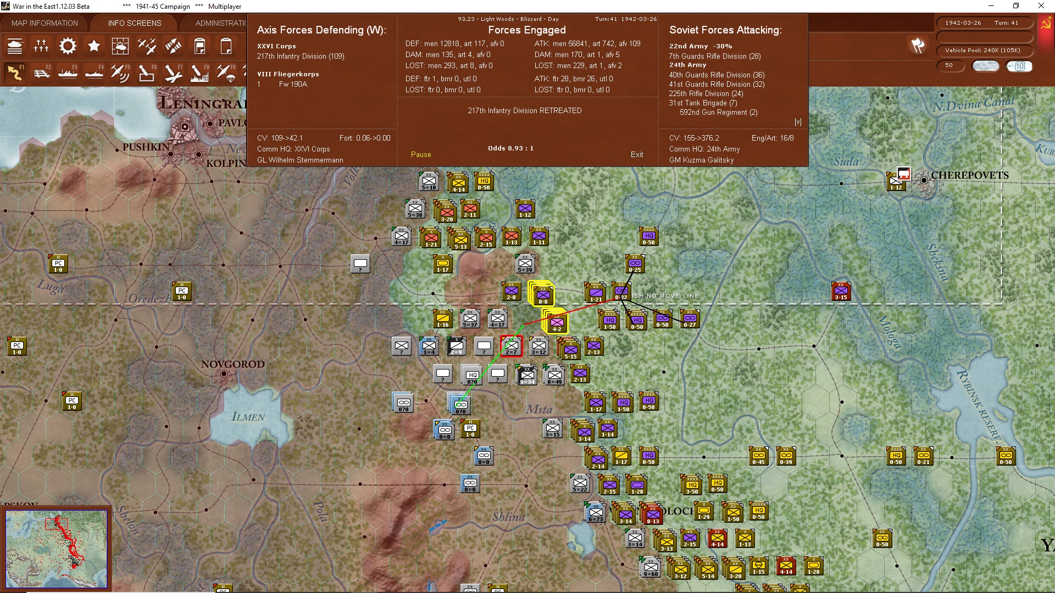Open the production gear icon
Viewport: 1055px width, 593px height.
pyautogui.click(x=68, y=46)
